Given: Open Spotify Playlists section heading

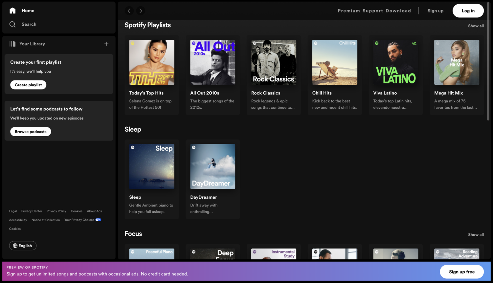Looking at the screenshot, I should point(147,25).
